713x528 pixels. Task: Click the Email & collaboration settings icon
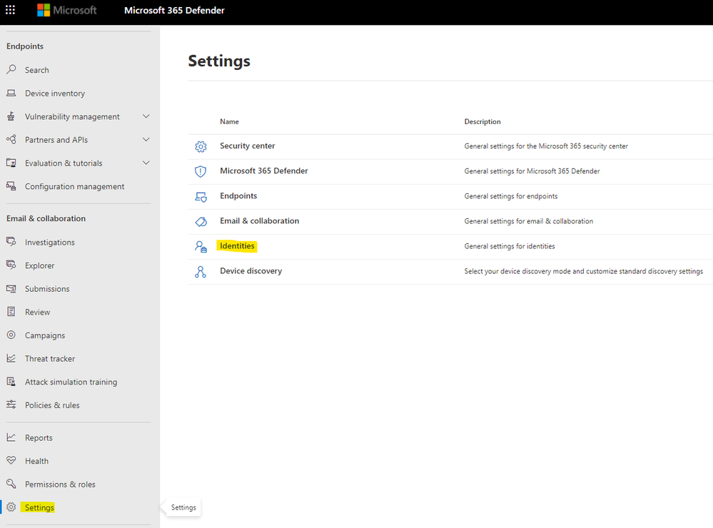point(201,221)
